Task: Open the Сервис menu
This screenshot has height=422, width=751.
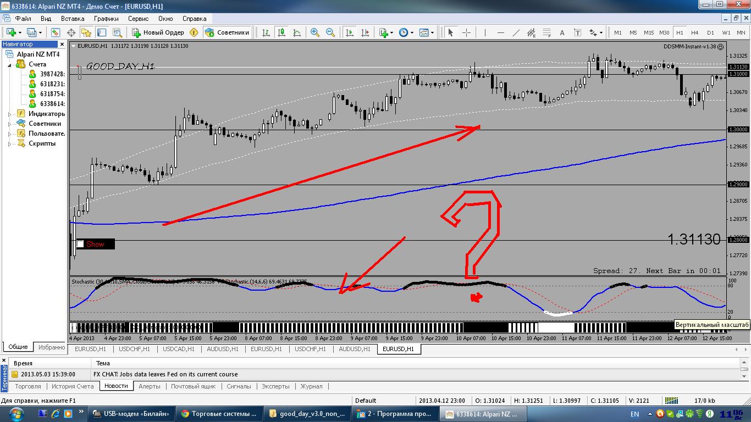Action: click(x=138, y=18)
